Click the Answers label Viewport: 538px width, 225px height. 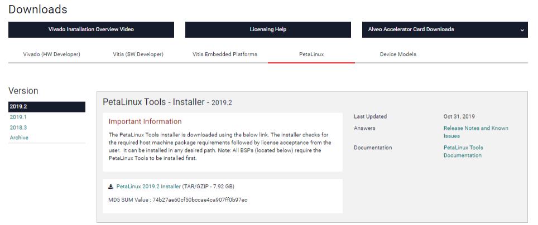click(364, 128)
